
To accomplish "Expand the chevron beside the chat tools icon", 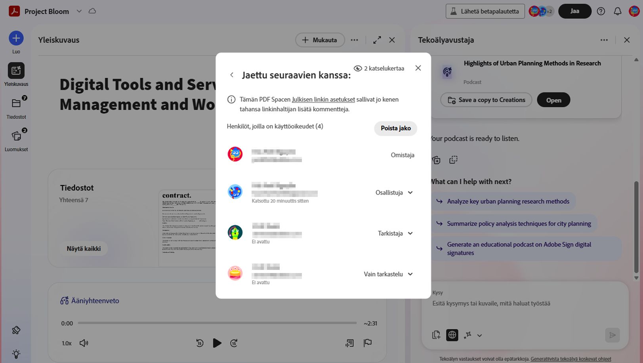I will point(479,335).
